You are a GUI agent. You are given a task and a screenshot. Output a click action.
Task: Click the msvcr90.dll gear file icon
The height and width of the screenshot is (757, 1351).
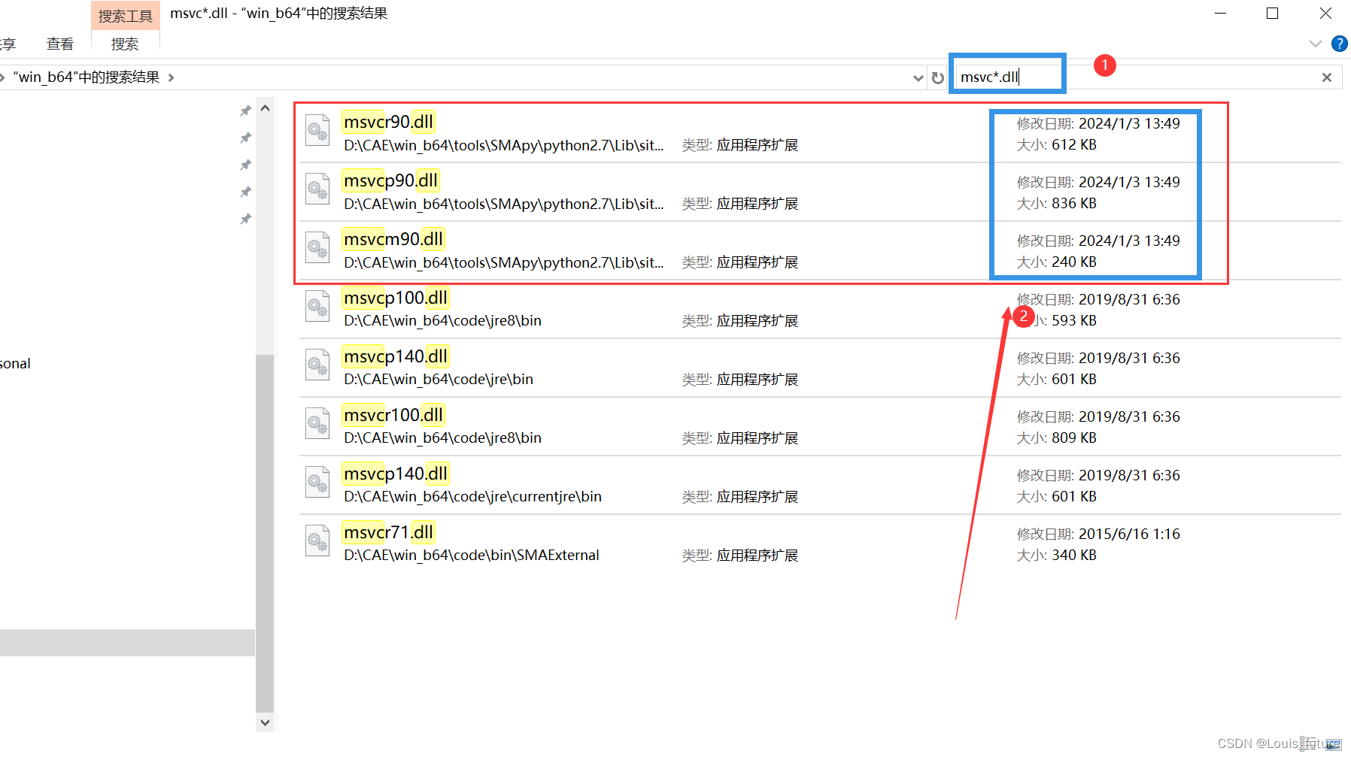tap(317, 130)
